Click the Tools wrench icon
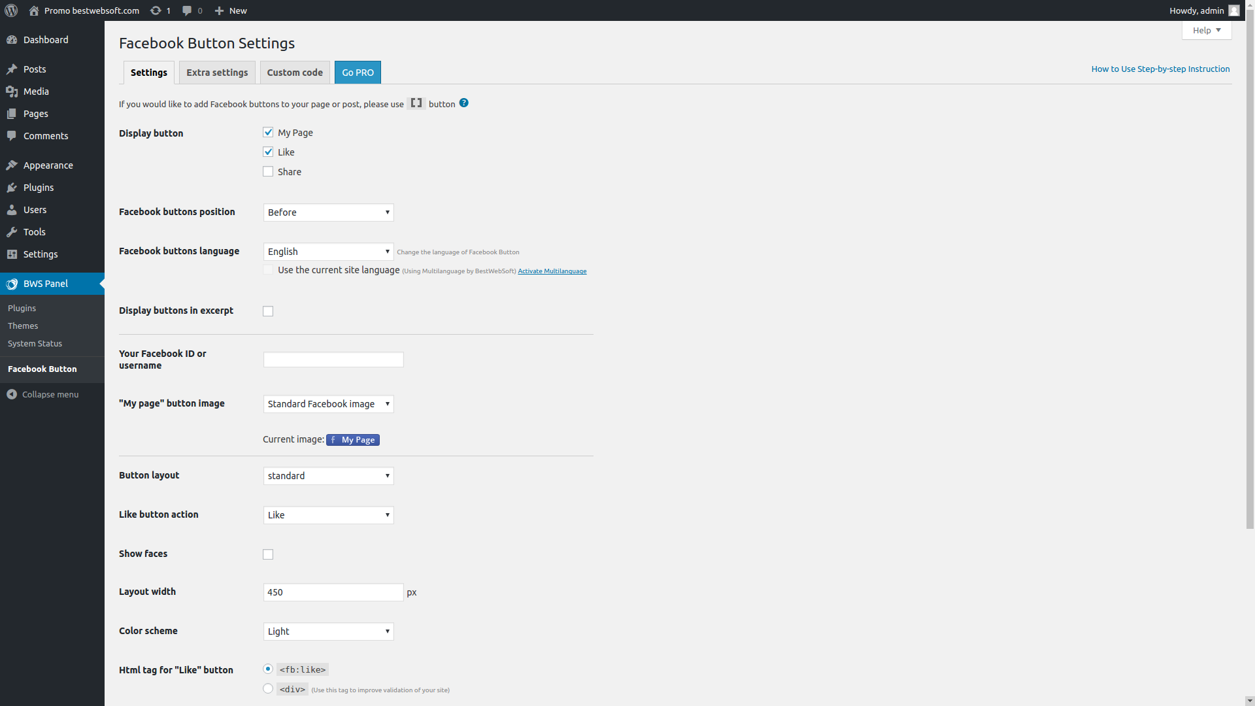Image resolution: width=1255 pixels, height=706 pixels. coord(12,232)
